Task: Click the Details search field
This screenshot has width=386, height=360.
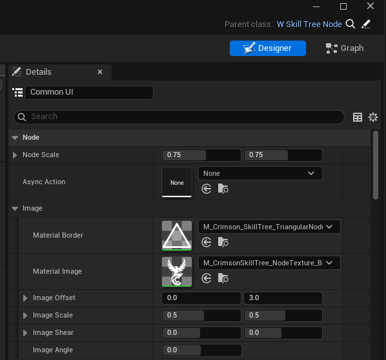Action: 179,117
